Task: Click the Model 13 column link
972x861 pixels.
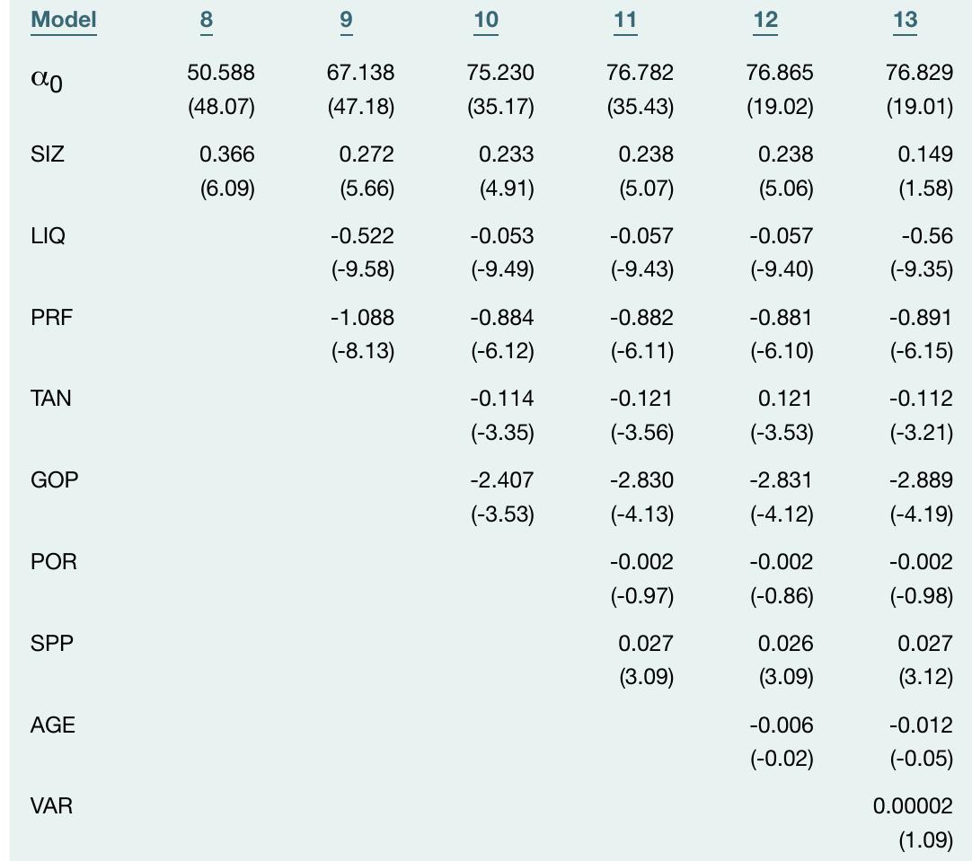Action: pos(905,21)
